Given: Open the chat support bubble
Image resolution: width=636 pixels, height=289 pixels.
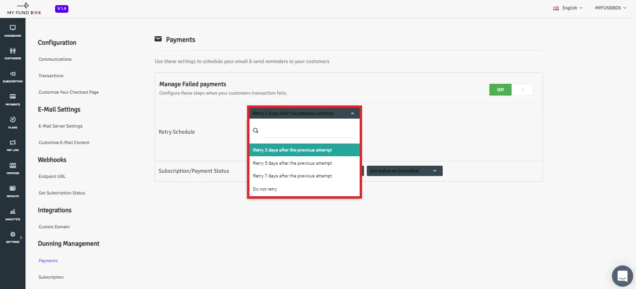Looking at the screenshot, I should (x=622, y=276).
